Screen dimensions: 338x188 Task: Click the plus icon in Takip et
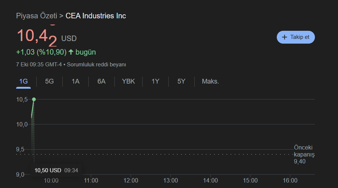pyautogui.click(x=284, y=37)
